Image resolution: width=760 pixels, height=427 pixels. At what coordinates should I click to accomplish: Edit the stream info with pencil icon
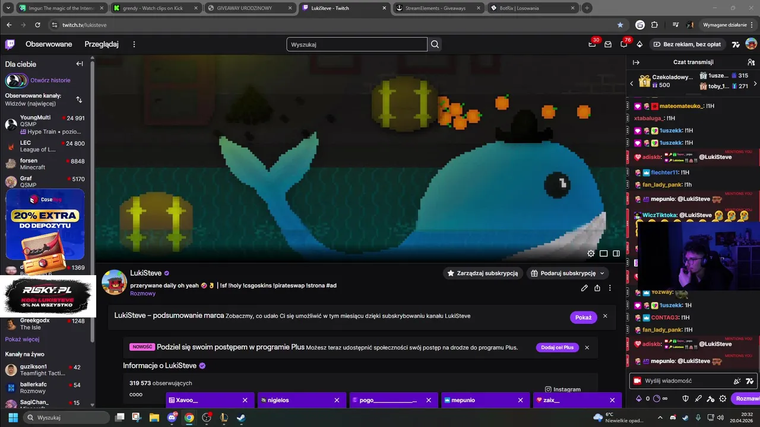584,288
